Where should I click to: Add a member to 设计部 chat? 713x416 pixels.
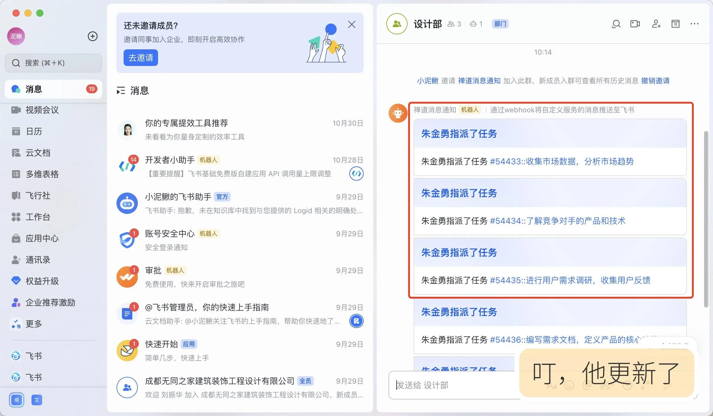pos(656,24)
